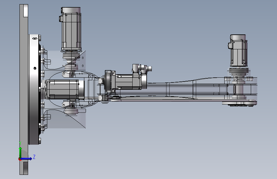Screen dimensions: 277x179
Task: Select the tall vertical back plate
Action: (x=24, y=89)
